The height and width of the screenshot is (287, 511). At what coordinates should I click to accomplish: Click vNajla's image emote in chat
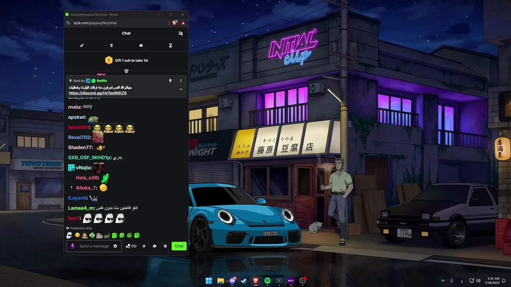99,167
